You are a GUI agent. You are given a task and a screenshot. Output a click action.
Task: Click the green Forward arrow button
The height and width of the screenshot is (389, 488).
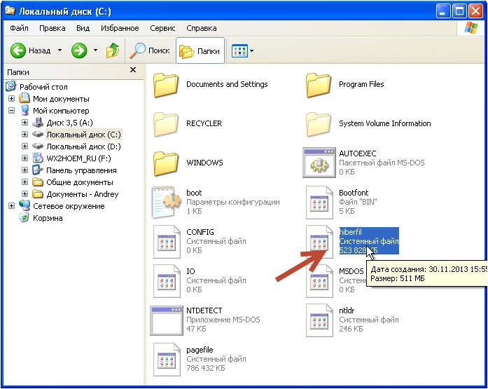79,50
